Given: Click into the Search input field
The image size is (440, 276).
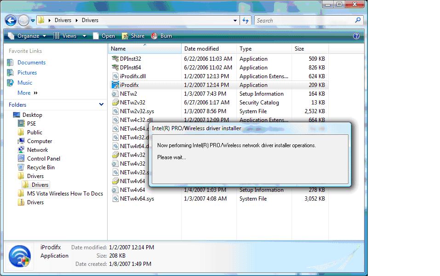Looking at the screenshot, I should (x=304, y=21).
